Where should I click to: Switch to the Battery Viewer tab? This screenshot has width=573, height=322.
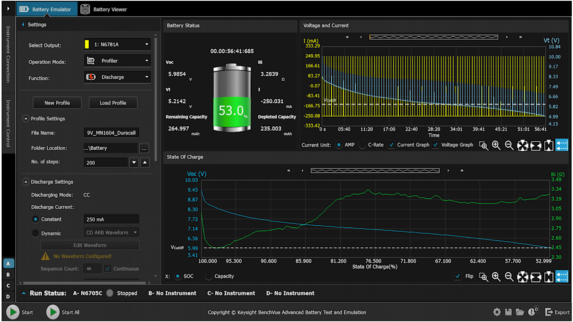coord(103,9)
